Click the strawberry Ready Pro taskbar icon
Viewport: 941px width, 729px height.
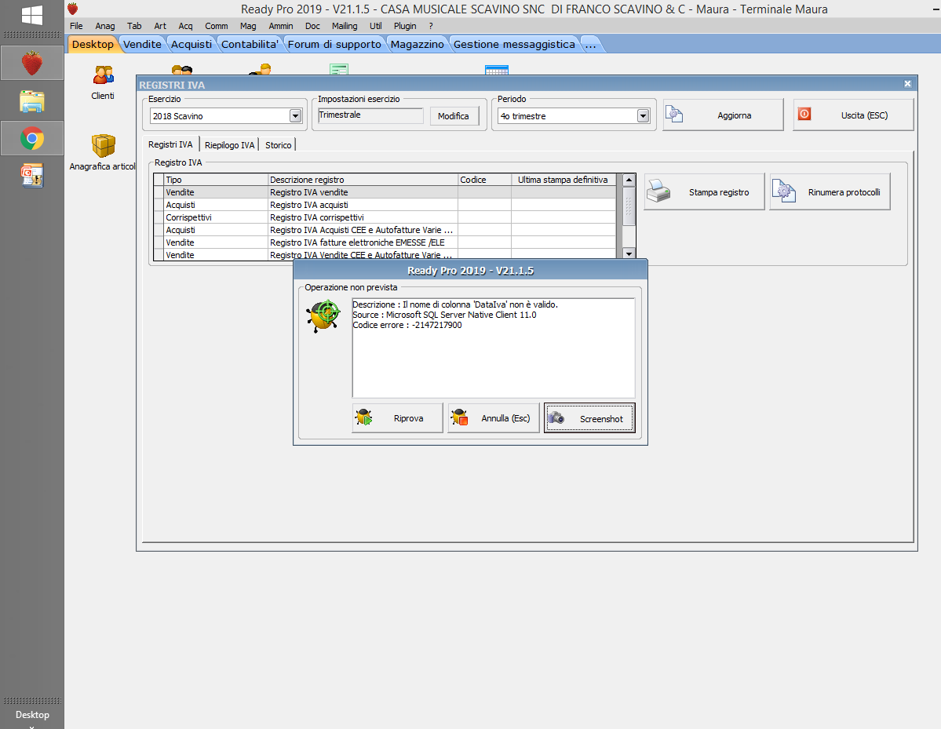click(x=32, y=63)
